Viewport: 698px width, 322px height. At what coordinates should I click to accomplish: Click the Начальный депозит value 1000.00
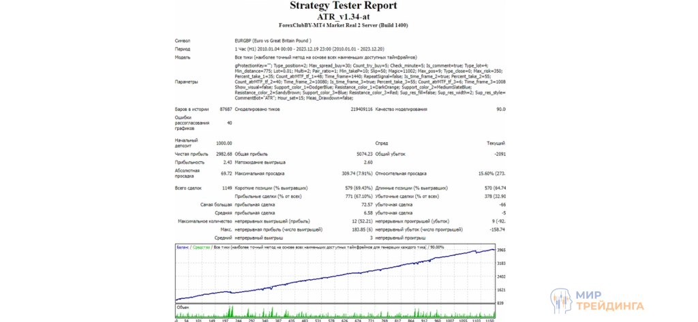[223, 143]
